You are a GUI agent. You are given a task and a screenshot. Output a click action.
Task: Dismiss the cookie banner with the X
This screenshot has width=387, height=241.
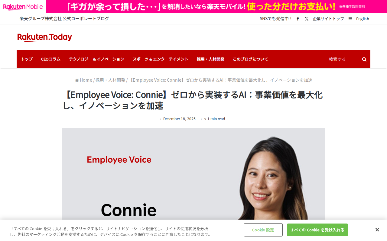click(377, 230)
